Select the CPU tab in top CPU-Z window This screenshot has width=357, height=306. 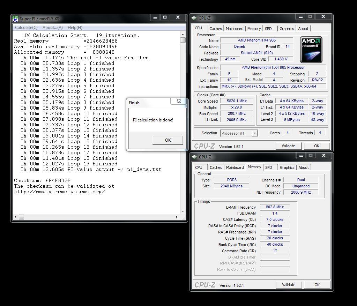tap(198, 28)
